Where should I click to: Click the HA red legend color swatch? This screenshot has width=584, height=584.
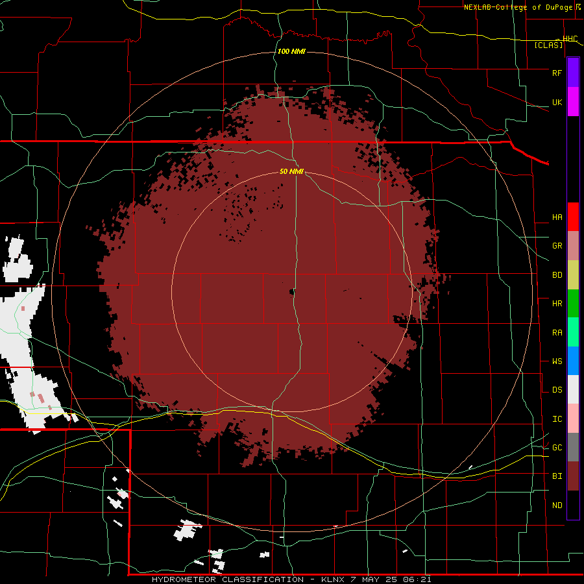pyautogui.click(x=573, y=217)
